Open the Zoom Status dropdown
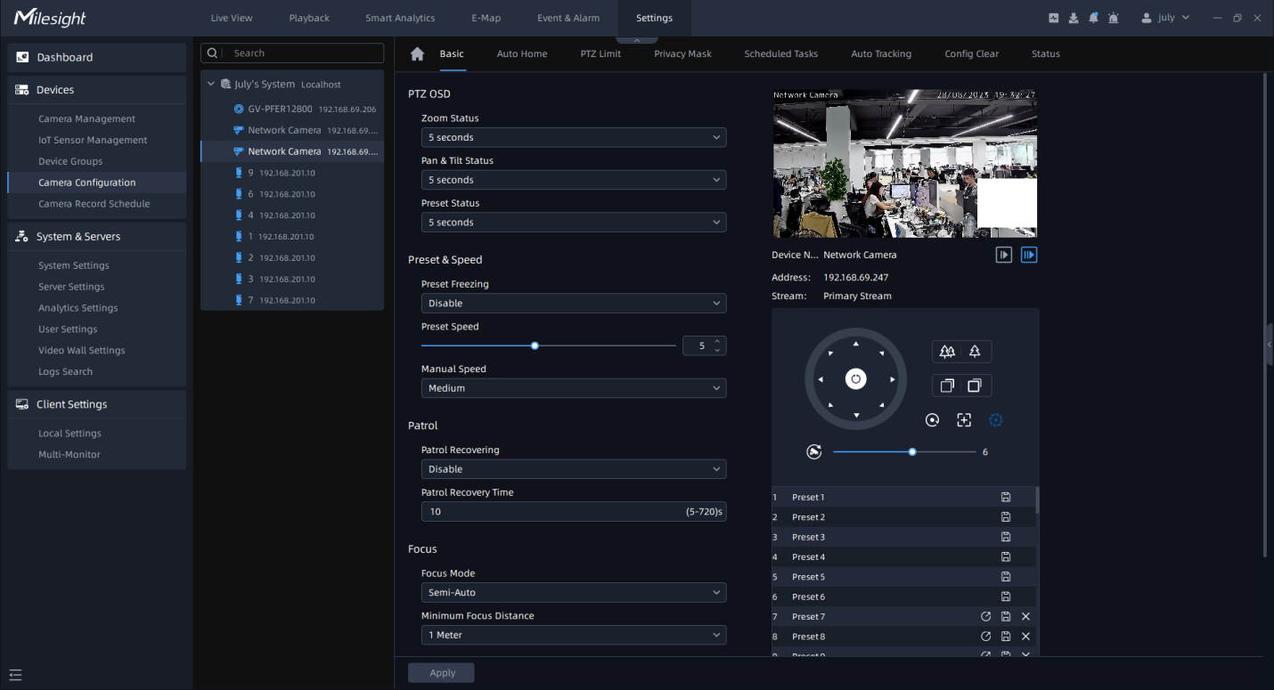Viewport: 1274px width, 690px height. [x=573, y=138]
